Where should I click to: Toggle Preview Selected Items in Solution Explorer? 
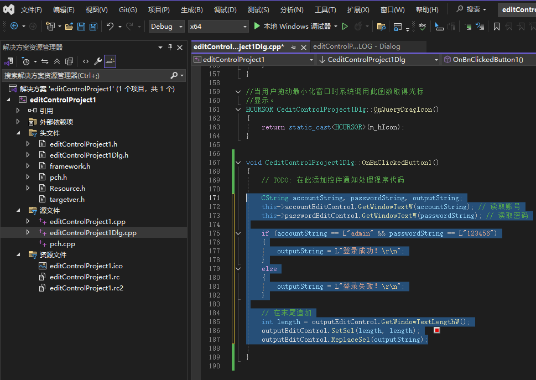point(110,61)
